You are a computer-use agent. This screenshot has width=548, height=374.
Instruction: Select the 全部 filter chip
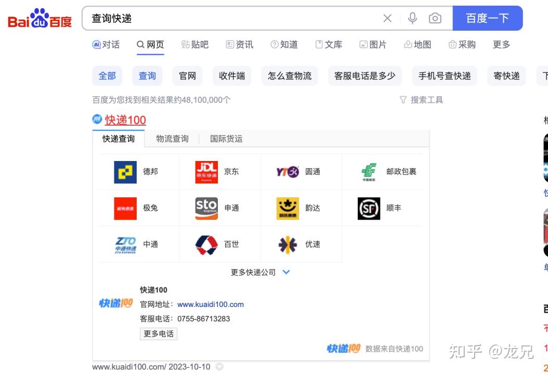click(x=107, y=75)
